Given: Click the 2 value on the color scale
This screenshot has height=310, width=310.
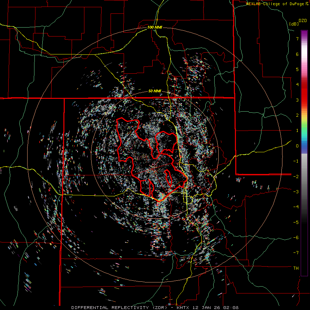Looking at the screenshot, I should coord(297,115).
